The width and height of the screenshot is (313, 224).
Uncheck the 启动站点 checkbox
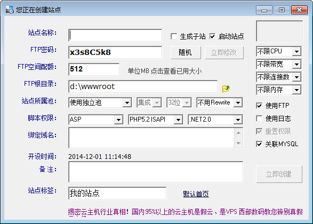coord(212,37)
